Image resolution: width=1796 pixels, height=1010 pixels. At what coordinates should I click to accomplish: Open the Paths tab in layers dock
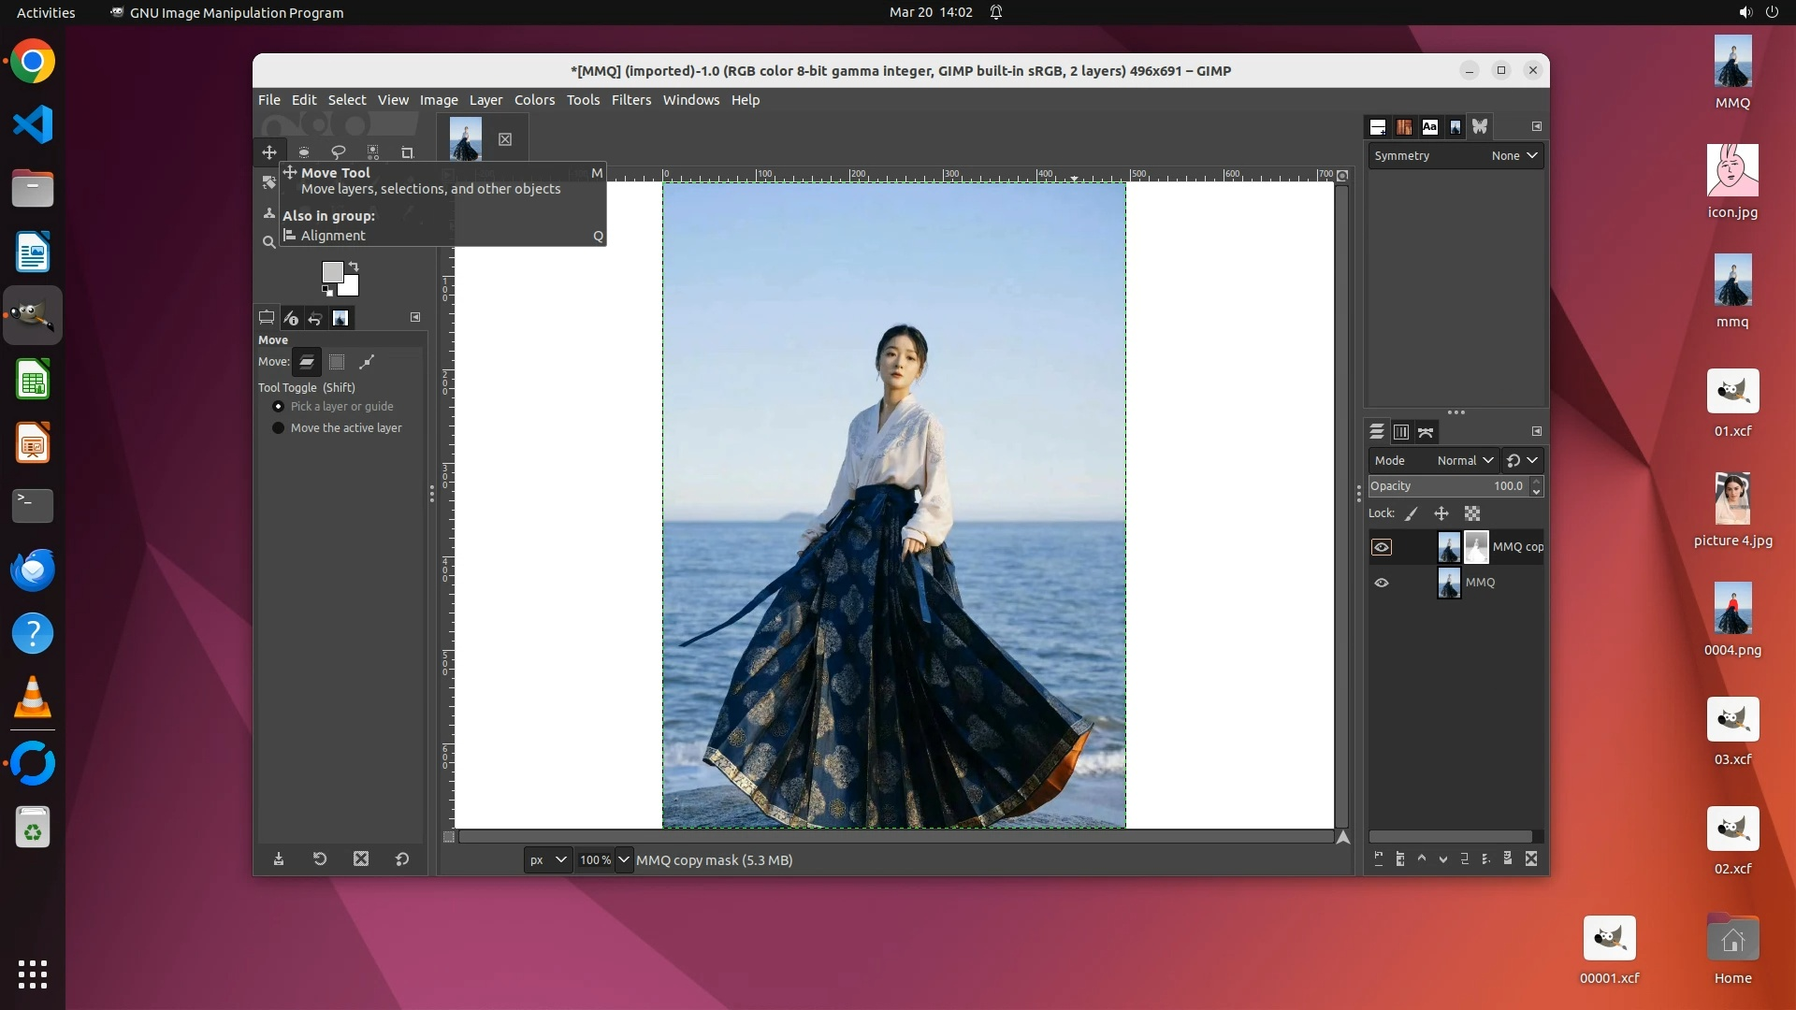(x=1426, y=432)
